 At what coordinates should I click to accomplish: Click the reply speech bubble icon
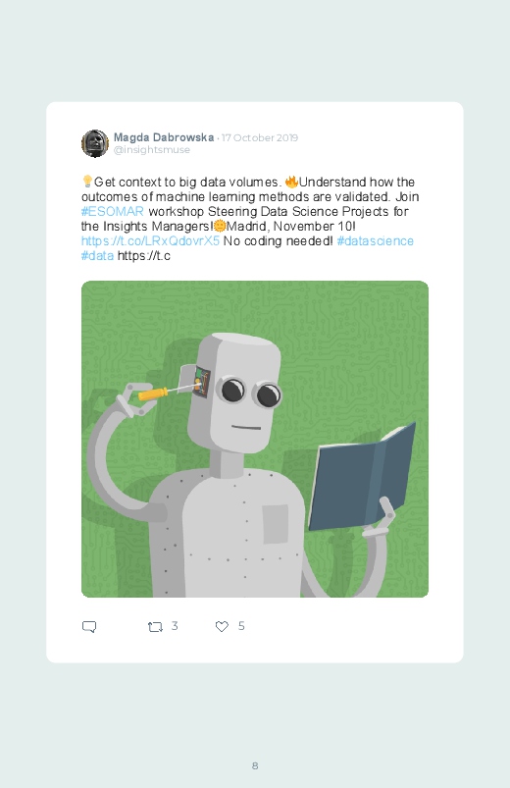89,627
